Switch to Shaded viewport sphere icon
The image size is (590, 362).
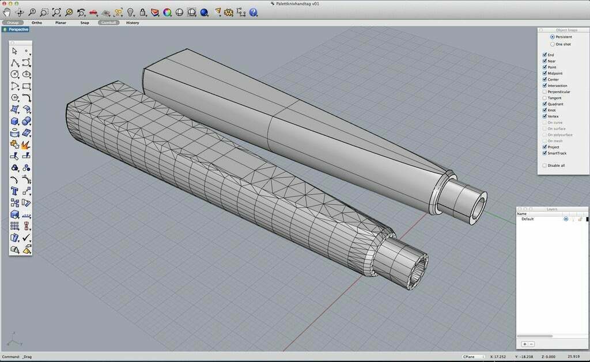click(180, 13)
